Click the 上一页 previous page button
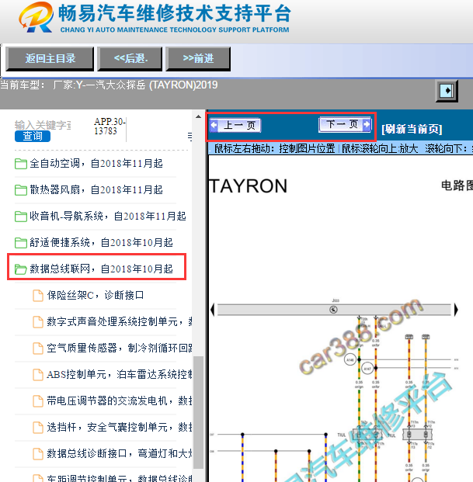 [235, 126]
